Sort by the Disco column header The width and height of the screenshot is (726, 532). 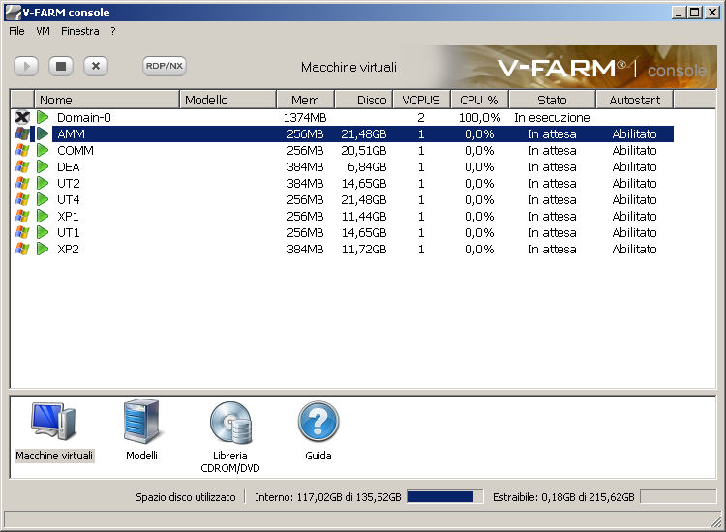pyautogui.click(x=363, y=100)
